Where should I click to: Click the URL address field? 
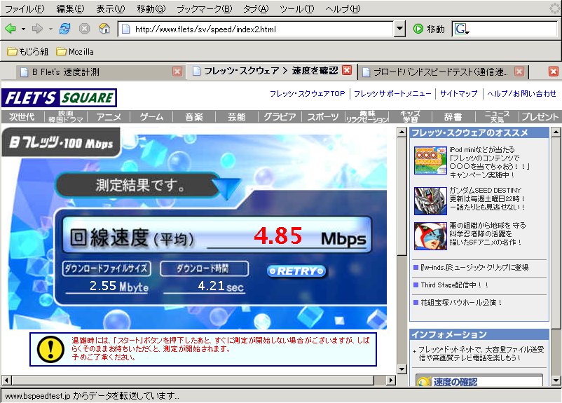256,29
